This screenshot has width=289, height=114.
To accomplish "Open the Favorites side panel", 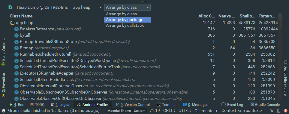I will pyautogui.click(x=3, y=85).
